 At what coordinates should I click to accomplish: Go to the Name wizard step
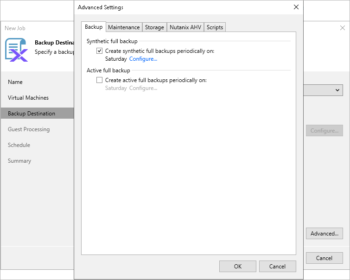(x=15, y=82)
